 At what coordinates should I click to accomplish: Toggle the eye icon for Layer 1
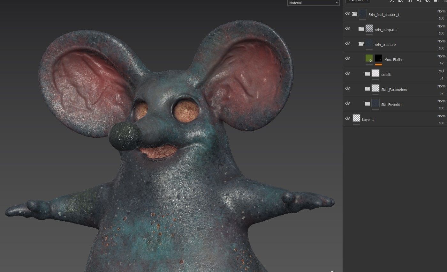(348, 119)
